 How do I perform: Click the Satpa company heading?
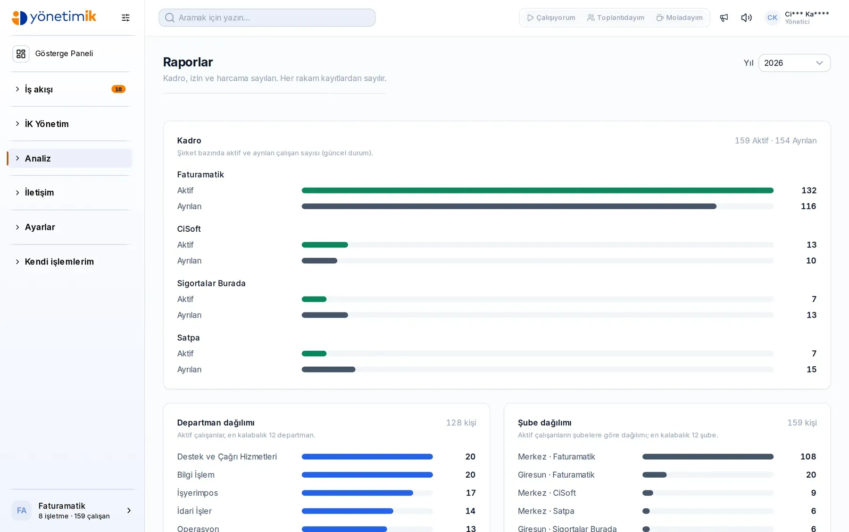[188, 338]
